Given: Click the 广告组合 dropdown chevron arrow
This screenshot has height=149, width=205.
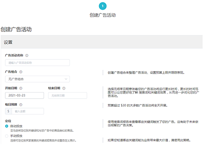Looking at the screenshot, I should [x=66, y=79].
